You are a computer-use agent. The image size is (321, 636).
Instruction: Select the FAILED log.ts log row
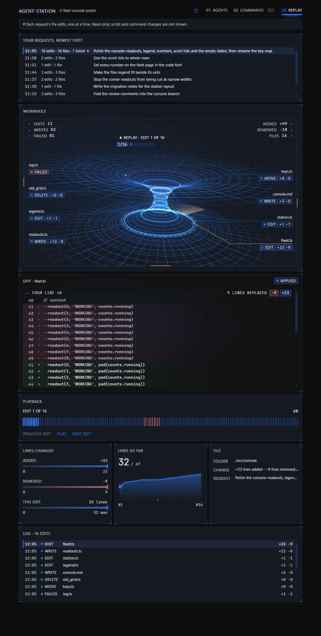(x=159, y=594)
